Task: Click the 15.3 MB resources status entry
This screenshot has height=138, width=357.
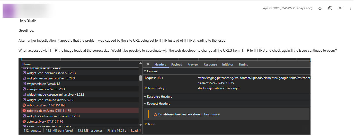Action: tap(90, 131)
